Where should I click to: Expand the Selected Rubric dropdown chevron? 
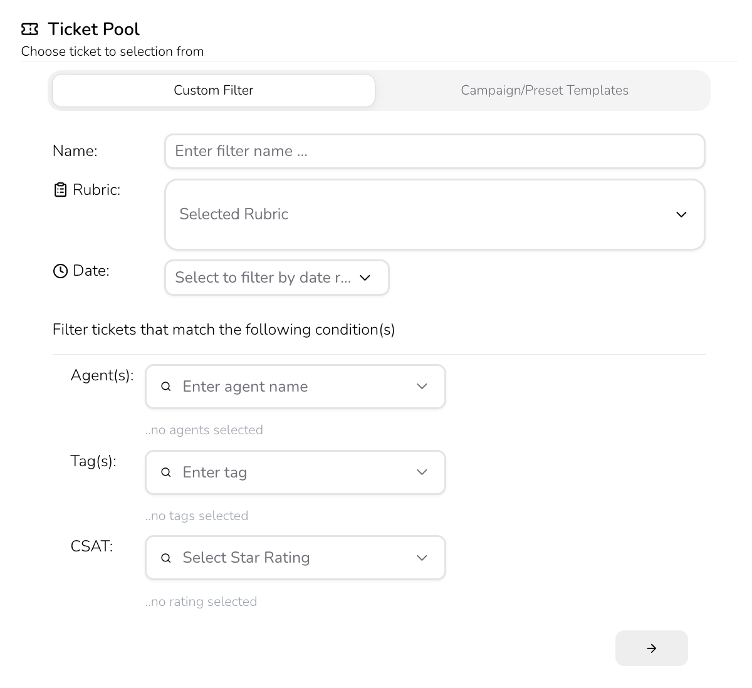(681, 214)
